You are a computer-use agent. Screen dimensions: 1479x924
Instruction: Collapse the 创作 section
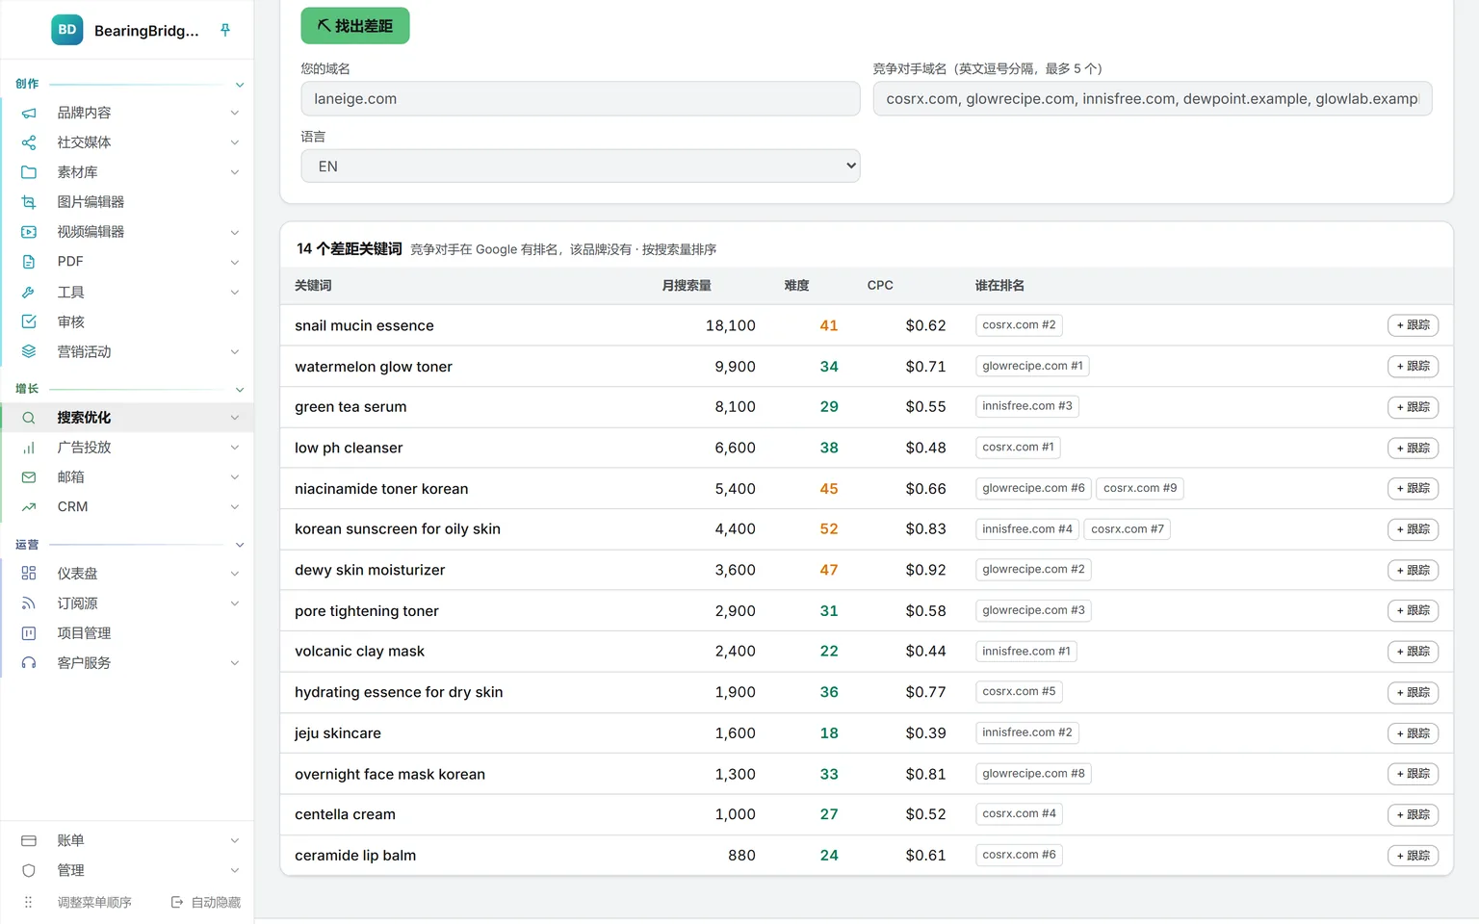tap(240, 85)
